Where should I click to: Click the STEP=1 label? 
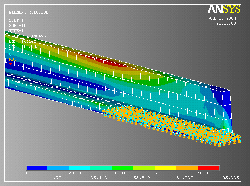16,20
